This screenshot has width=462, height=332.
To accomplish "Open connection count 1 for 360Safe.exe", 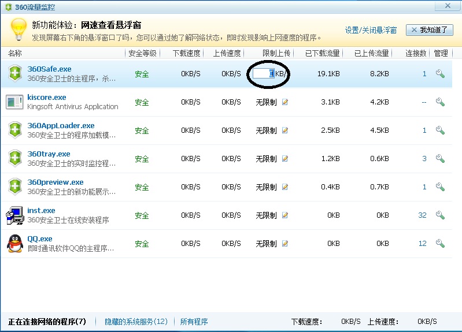I will 424,74.
